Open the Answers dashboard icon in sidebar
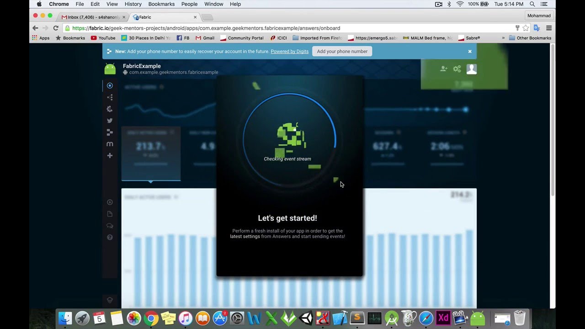The image size is (585, 329). point(110,85)
